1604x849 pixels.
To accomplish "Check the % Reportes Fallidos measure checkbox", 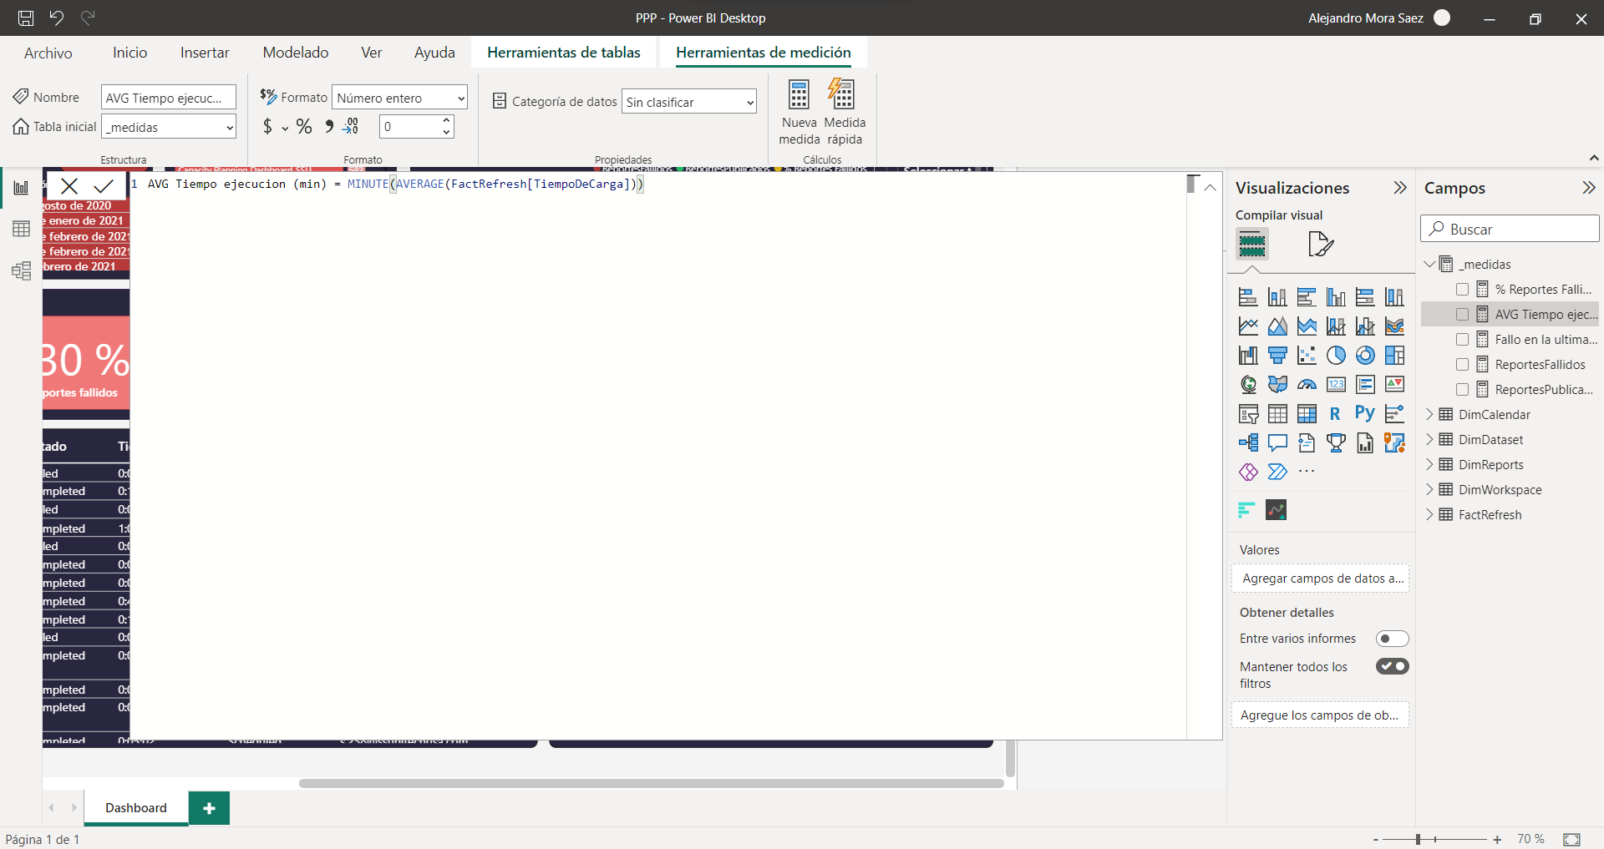I will pos(1462,290).
